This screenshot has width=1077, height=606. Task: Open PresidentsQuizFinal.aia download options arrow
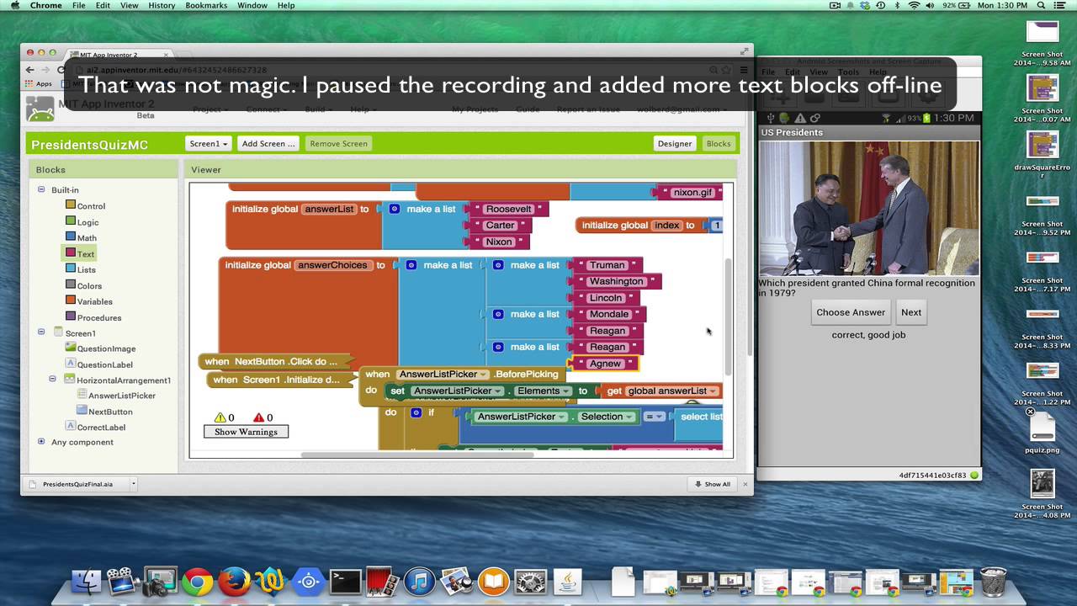pyautogui.click(x=133, y=484)
